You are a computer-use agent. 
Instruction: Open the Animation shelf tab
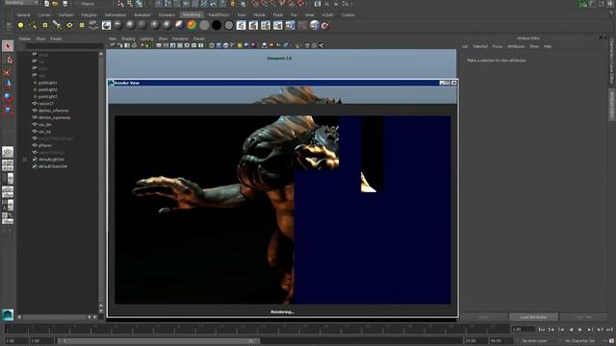(x=142, y=15)
